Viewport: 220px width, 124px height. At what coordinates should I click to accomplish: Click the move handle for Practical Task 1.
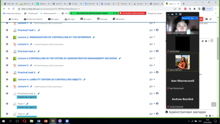(x=7, y=30)
